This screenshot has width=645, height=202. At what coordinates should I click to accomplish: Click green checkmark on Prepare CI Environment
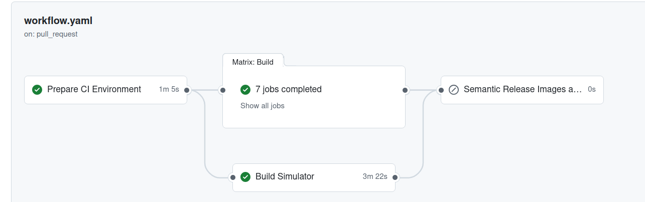[37, 90]
